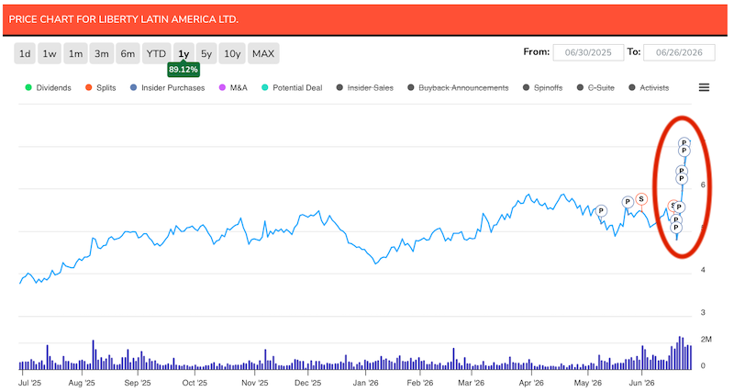This screenshot has width=734, height=392.
Task: Toggle the Potential Deal legend item
Action: point(292,87)
